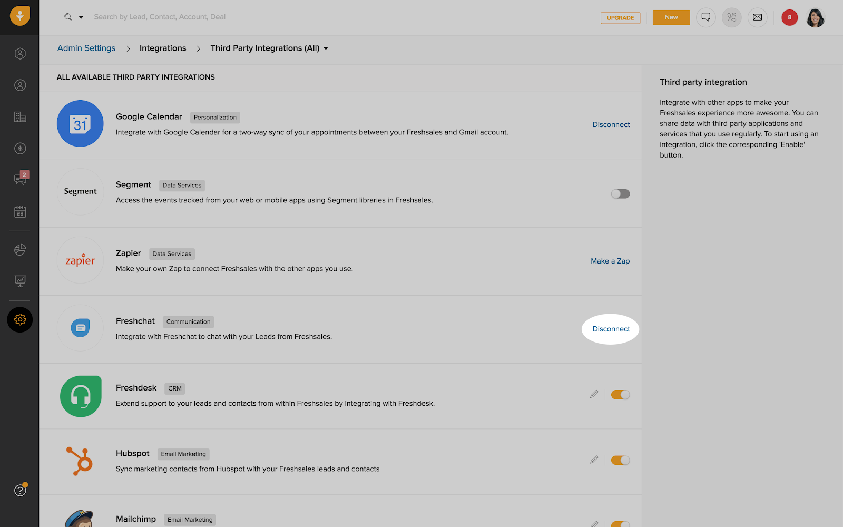Click 'ALL AVAILABLE THIRD PARTY INTEGRATIONS' heading

(136, 77)
